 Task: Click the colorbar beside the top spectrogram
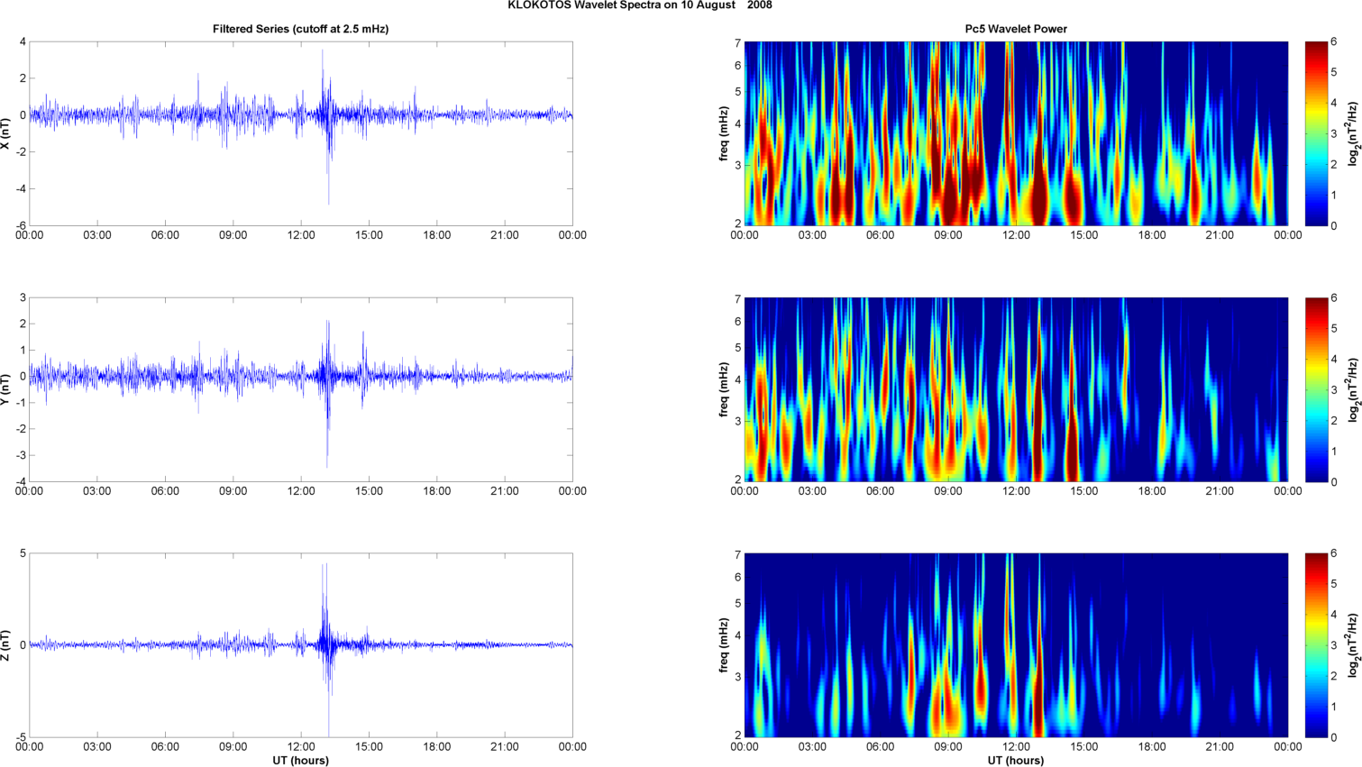[x=1316, y=133]
